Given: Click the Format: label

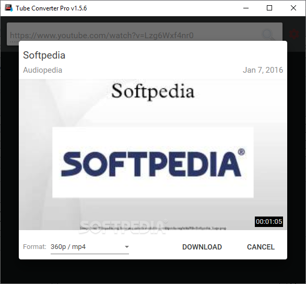Looking at the screenshot, I should point(34,247).
